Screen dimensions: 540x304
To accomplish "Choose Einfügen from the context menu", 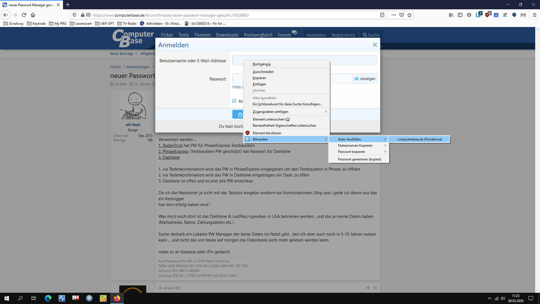I will click(x=259, y=84).
